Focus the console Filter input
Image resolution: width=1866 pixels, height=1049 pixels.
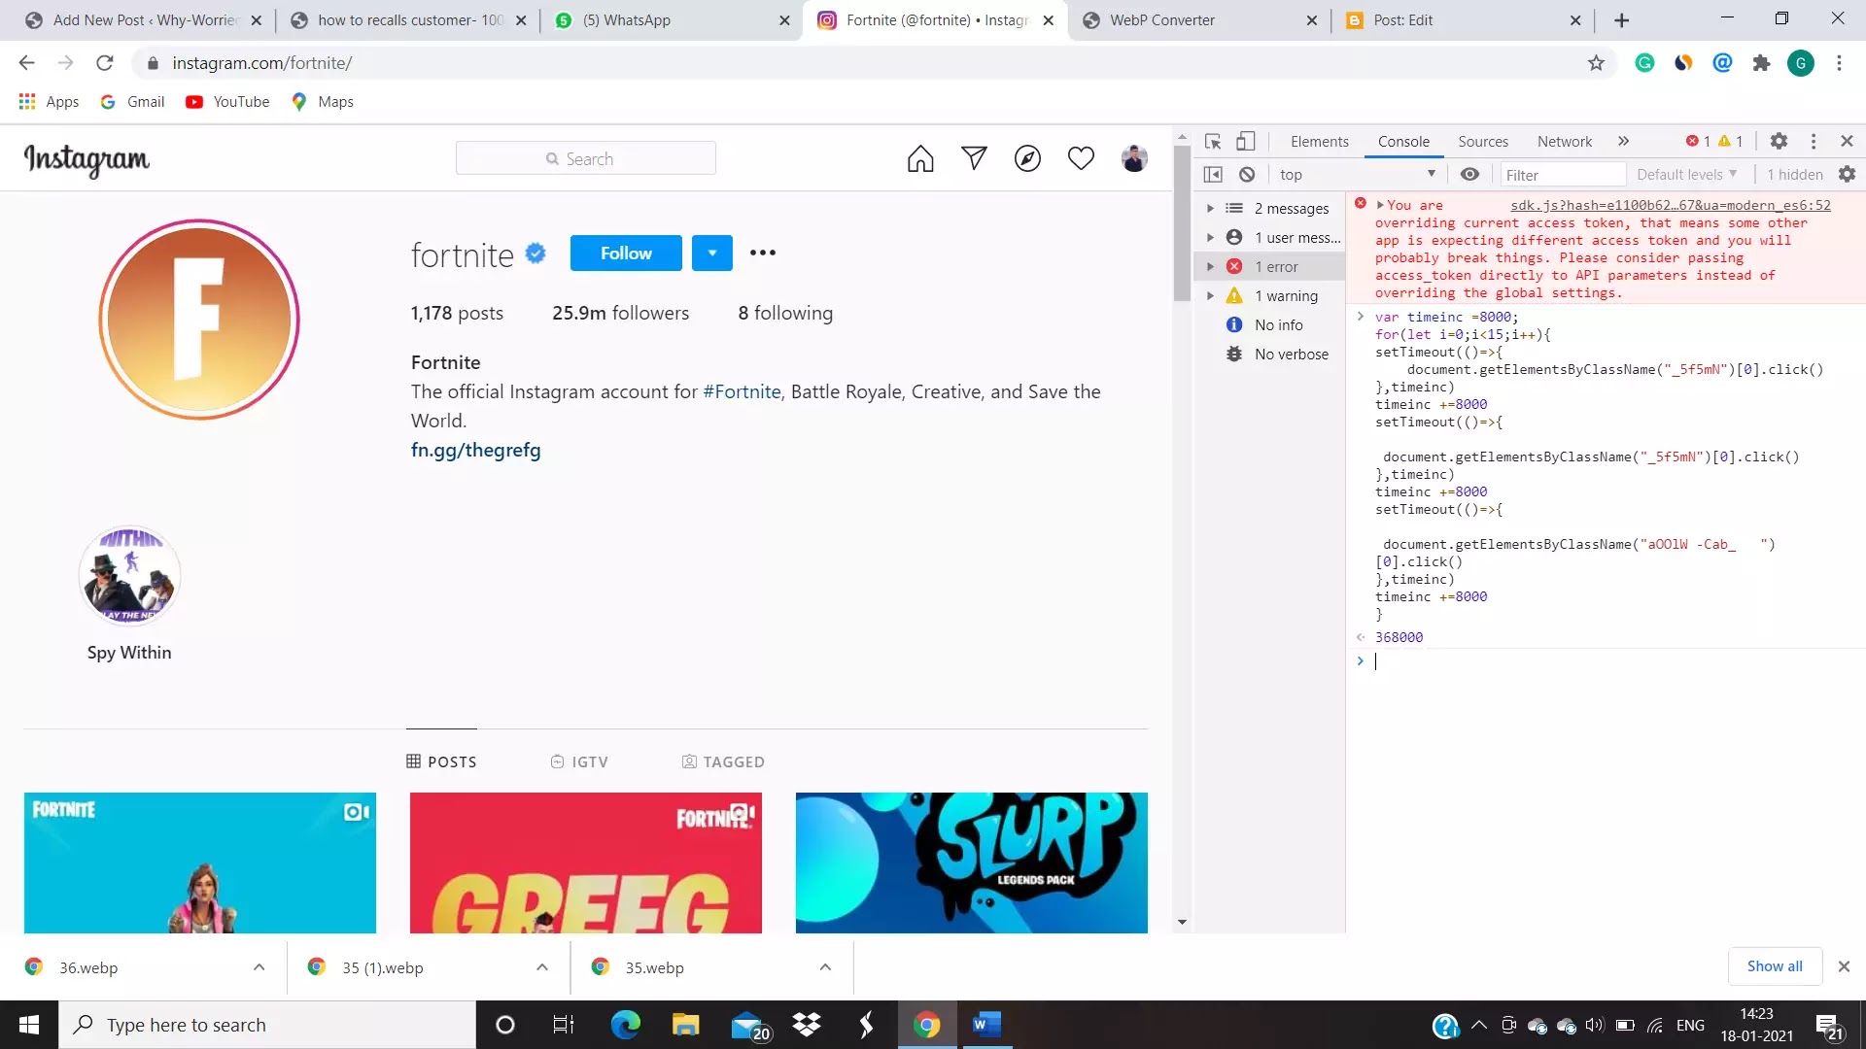pos(1562,175)
